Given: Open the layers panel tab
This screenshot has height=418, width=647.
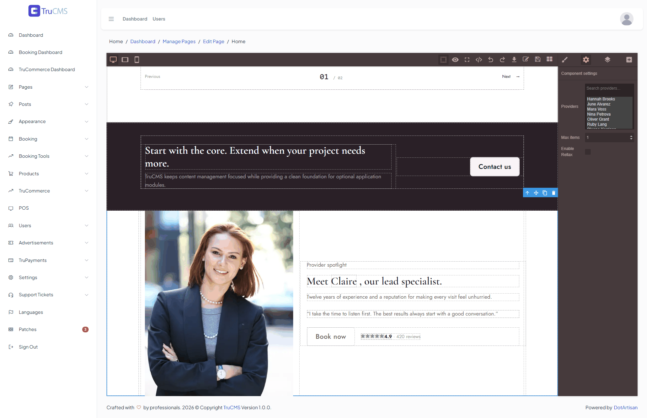Looking at the screenshot, I should 608,60.
